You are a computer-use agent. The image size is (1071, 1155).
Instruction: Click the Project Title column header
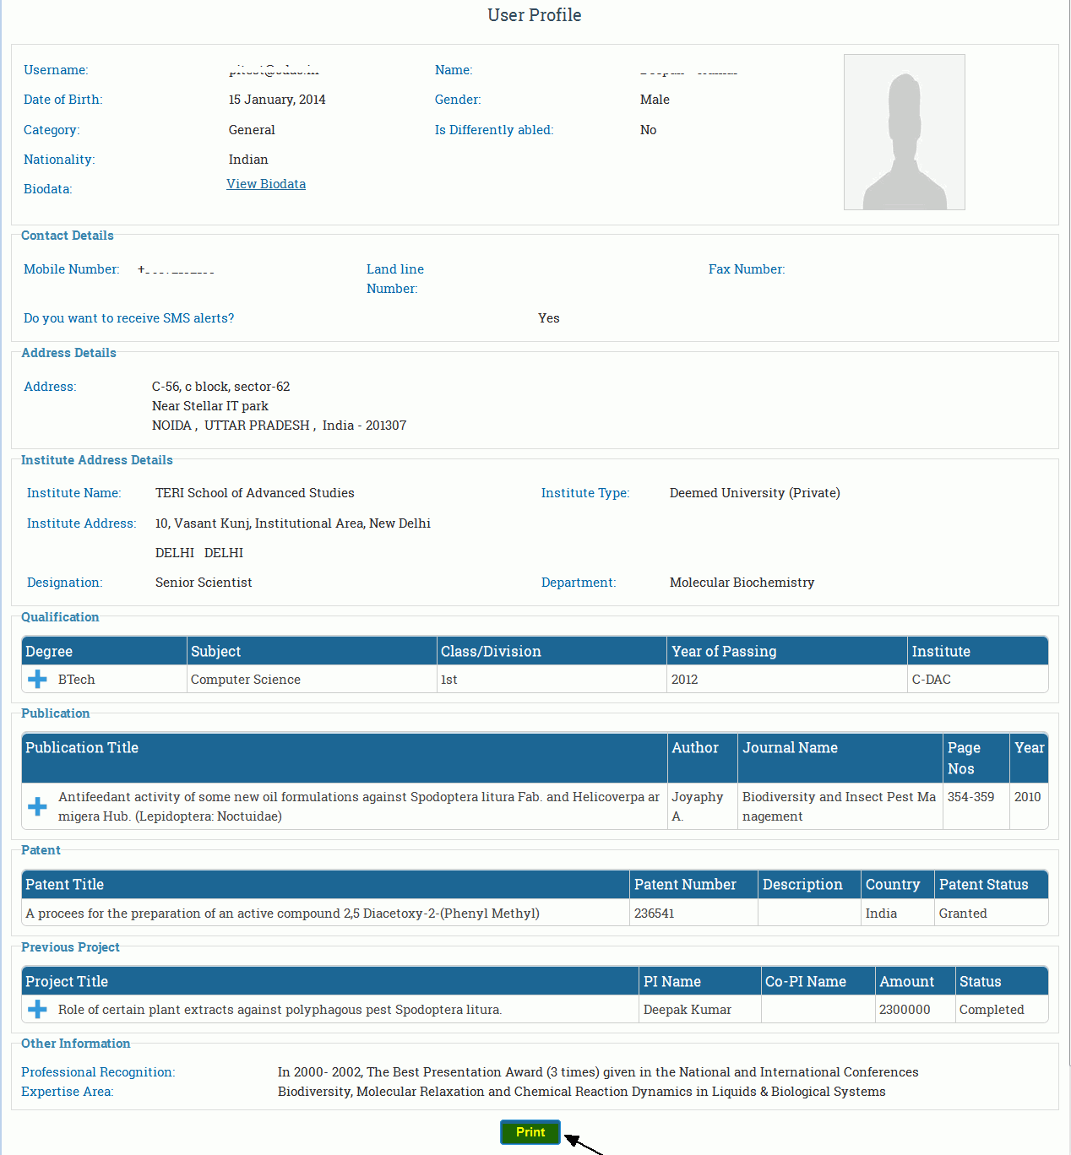tap(67, 982)
